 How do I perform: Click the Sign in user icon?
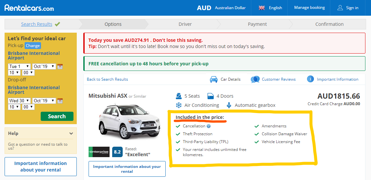point(340,8)
